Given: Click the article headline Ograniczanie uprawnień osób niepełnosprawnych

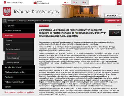Looking at the screenshot, I should 72,33.
